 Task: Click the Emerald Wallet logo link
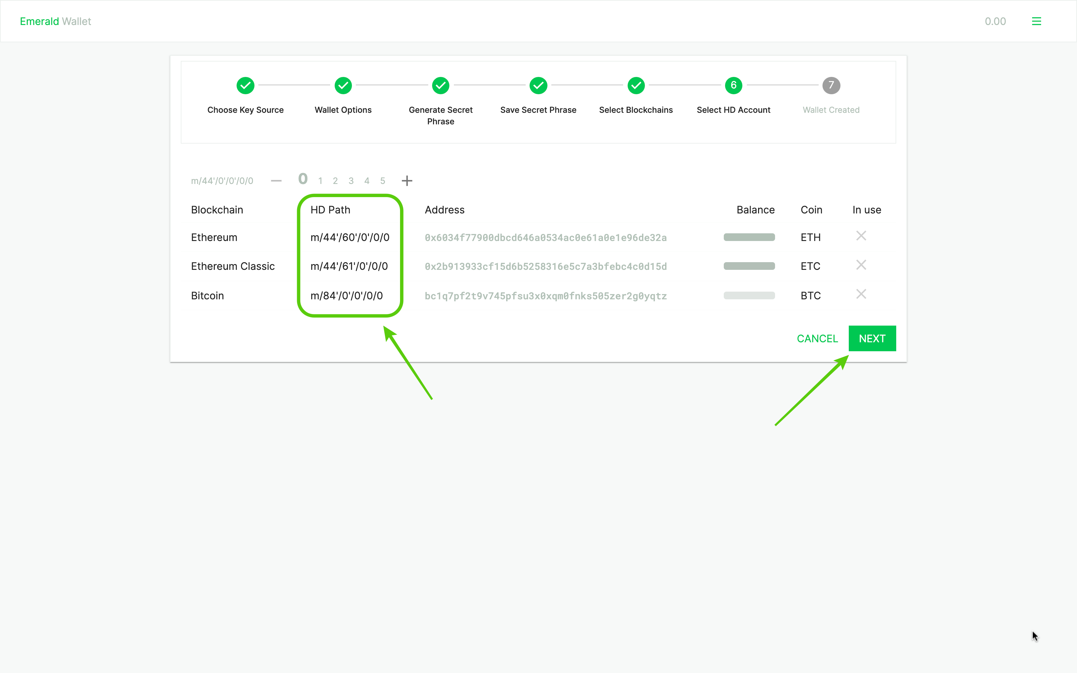[x=56, y=21]
